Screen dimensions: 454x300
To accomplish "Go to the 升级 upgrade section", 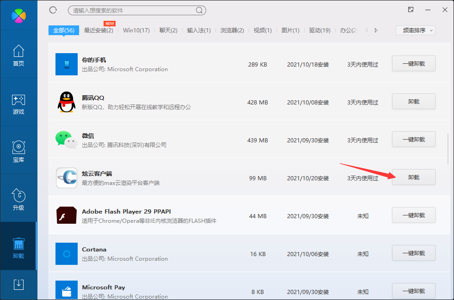I will click(x=18, y=200).
